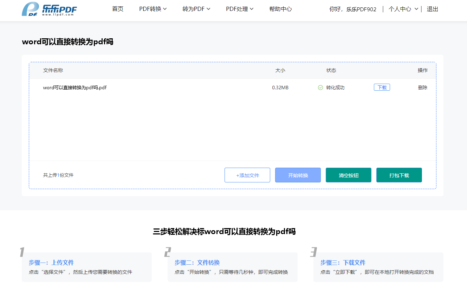Click the page heading word可以直接转换为pdf吗

[x=67, y=42]
